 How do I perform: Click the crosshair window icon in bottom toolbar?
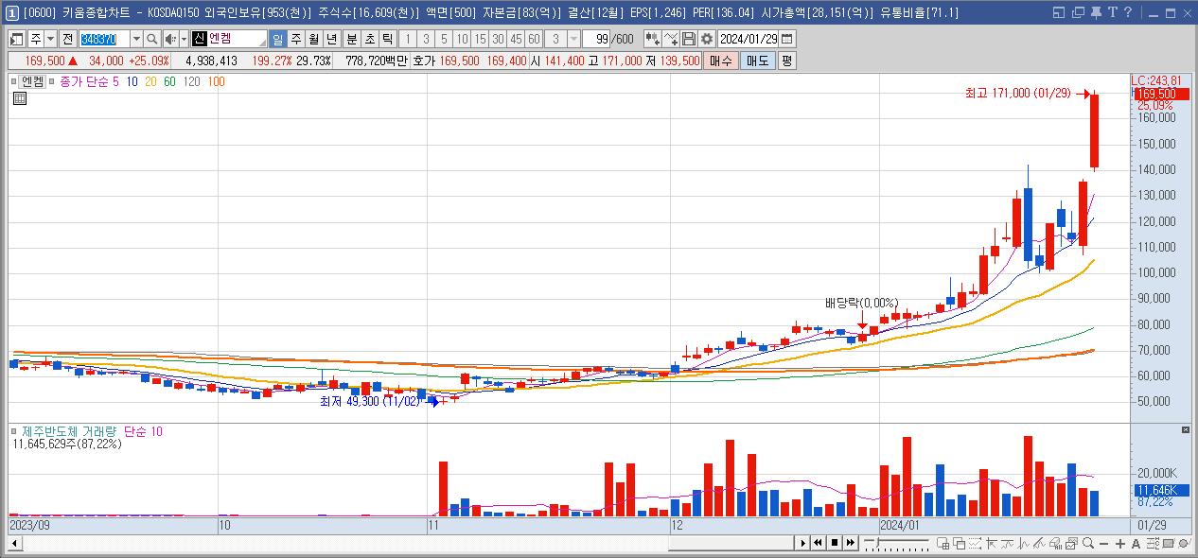(943, 544)
